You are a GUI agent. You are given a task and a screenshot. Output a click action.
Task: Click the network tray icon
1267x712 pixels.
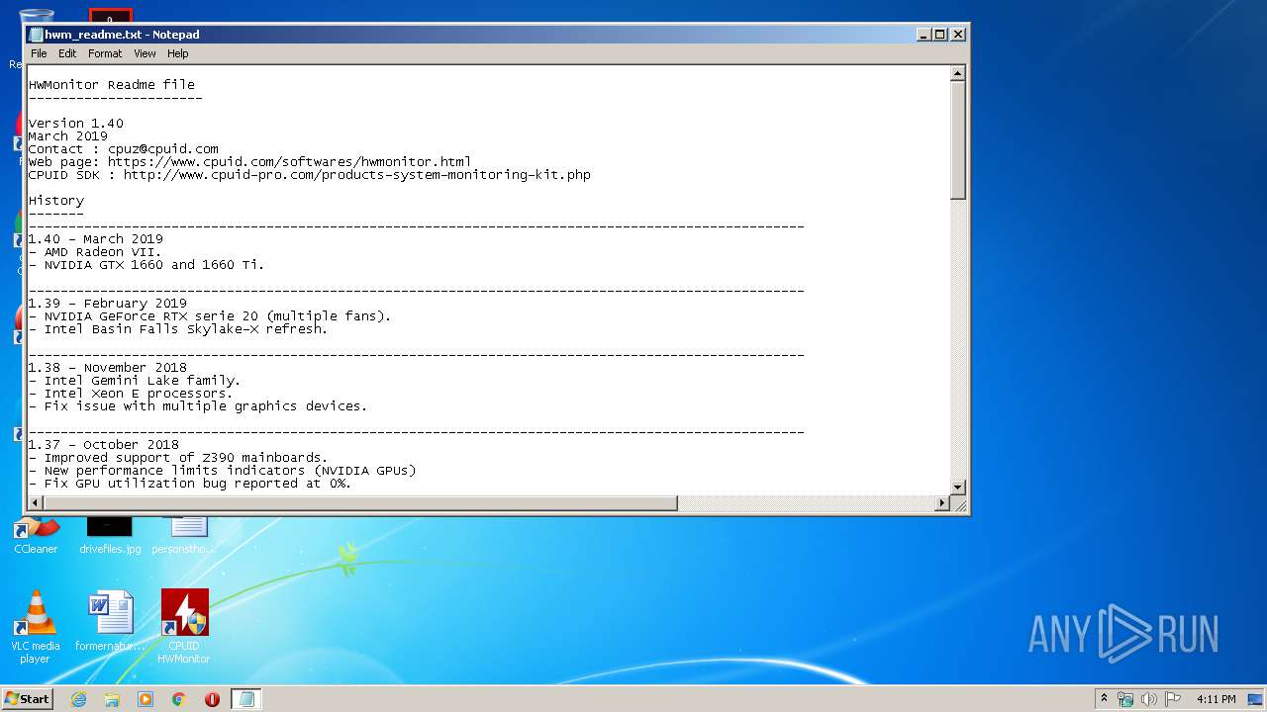(1126, 699)
